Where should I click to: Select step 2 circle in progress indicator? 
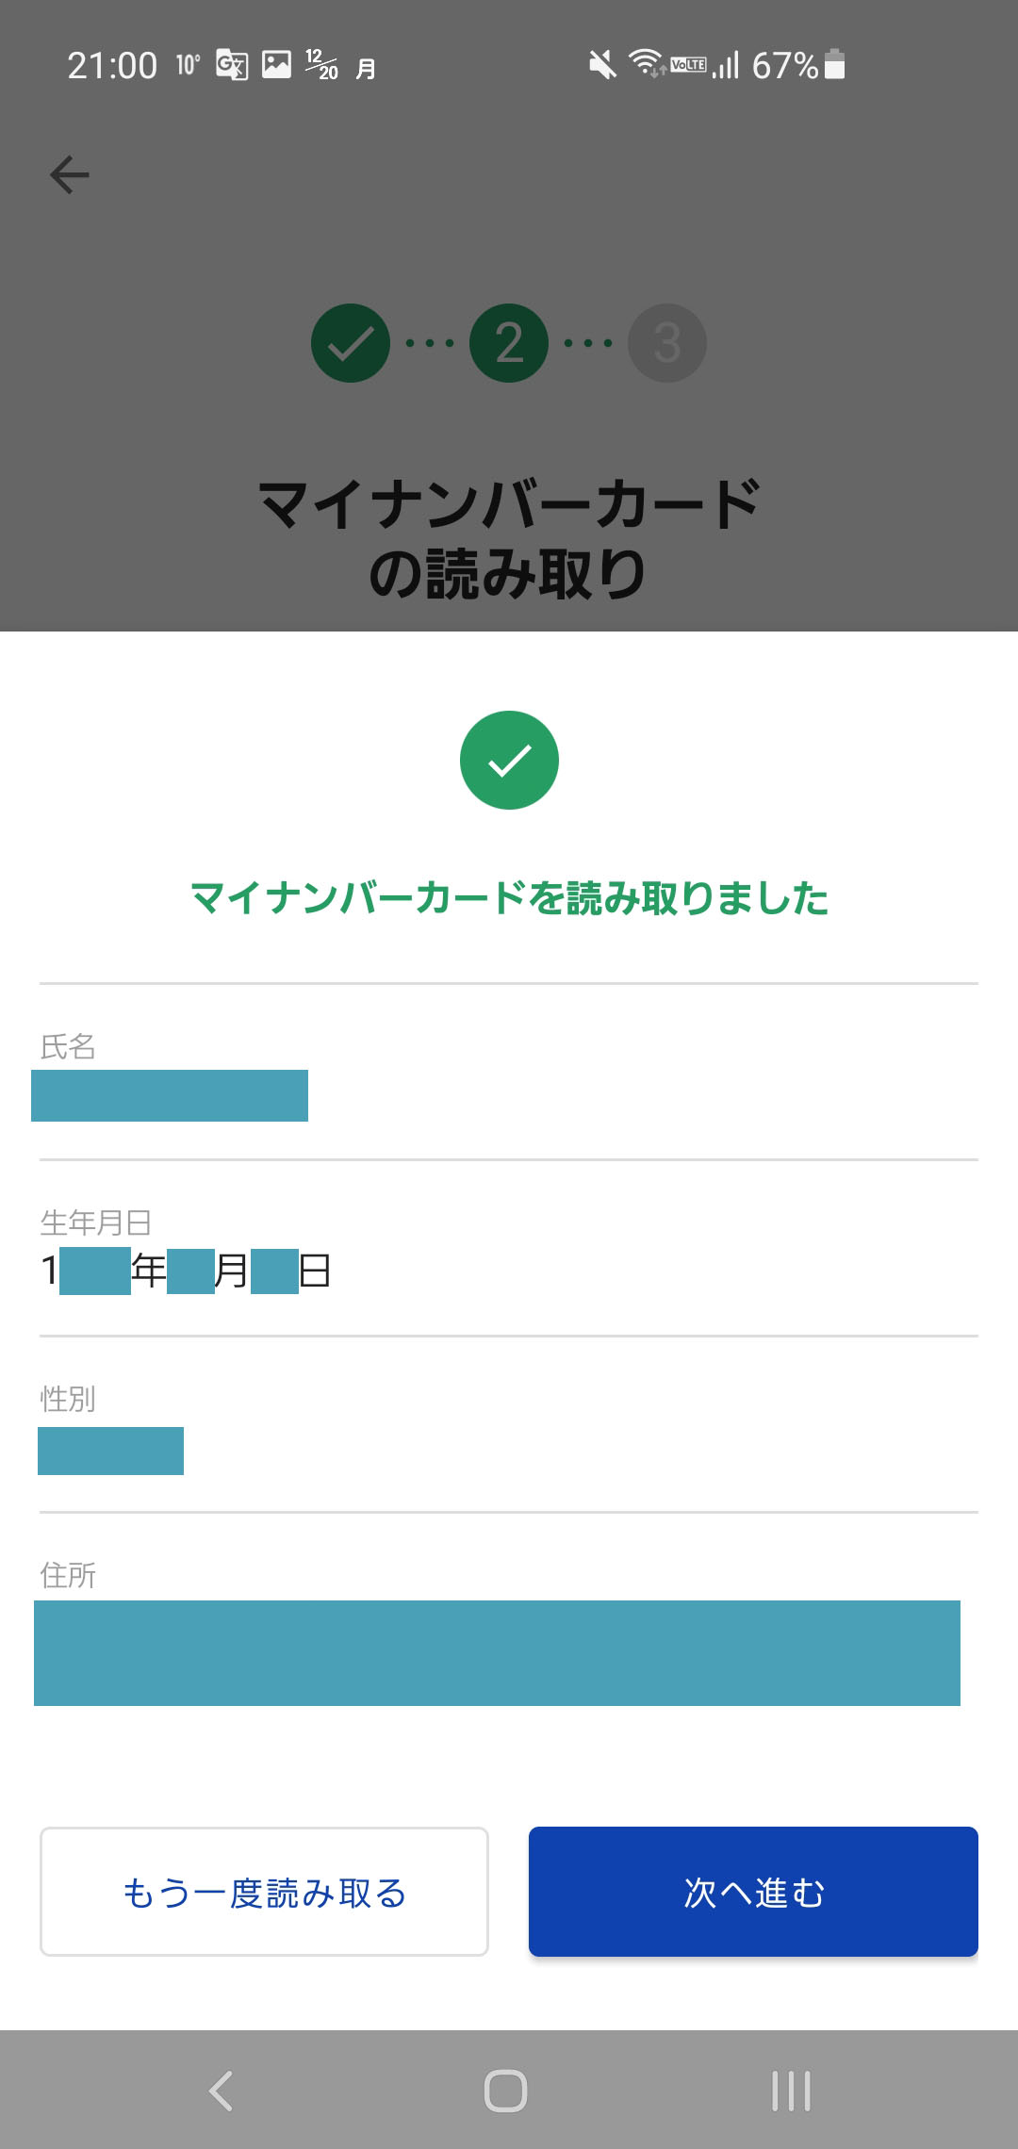click(x=509, y=343)
